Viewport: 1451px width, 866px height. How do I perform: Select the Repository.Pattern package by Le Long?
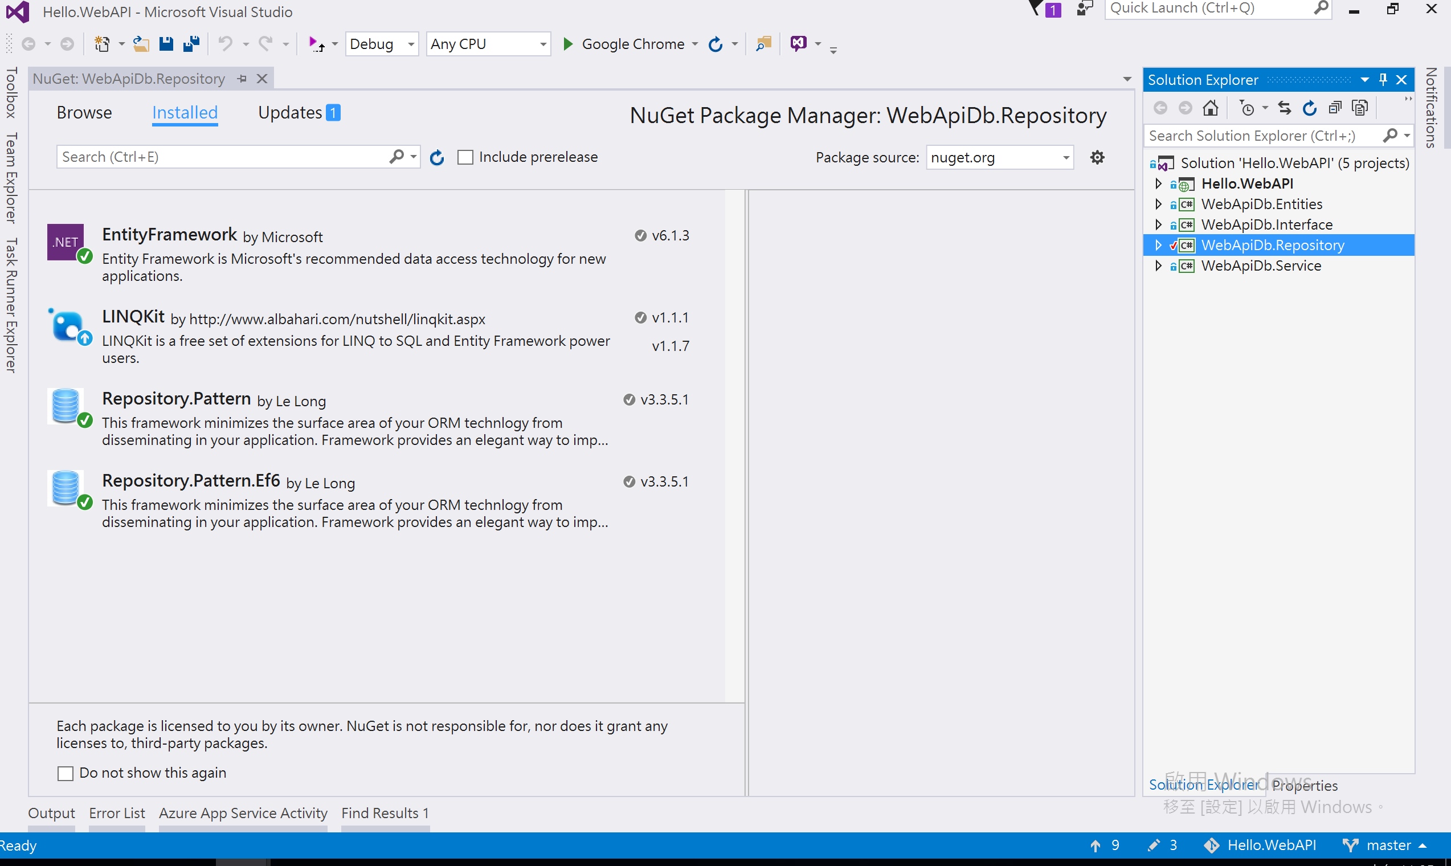377,418
